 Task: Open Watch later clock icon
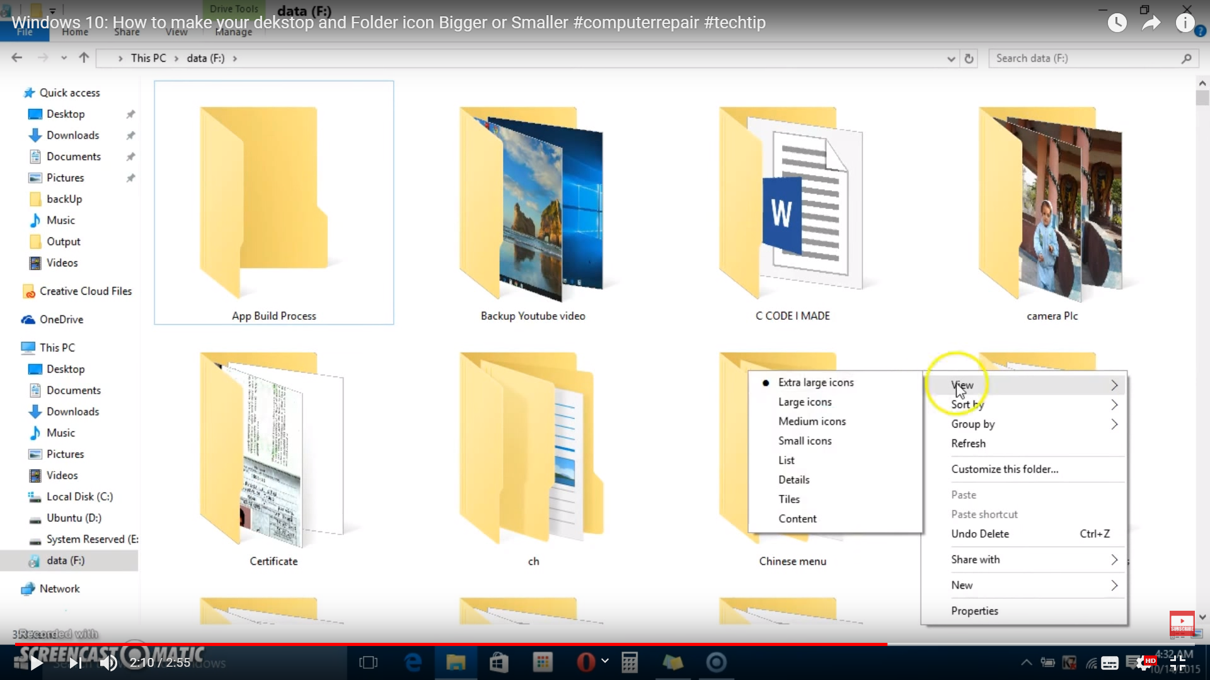pyautogui.click(x=1117, y=23)
